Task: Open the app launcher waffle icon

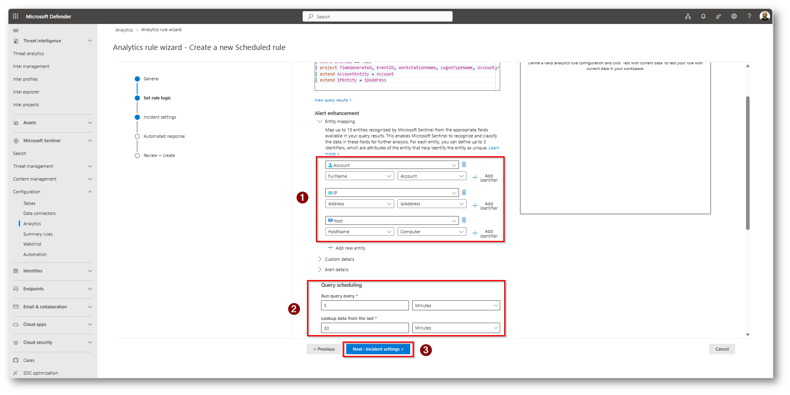Action: point(16,16)
